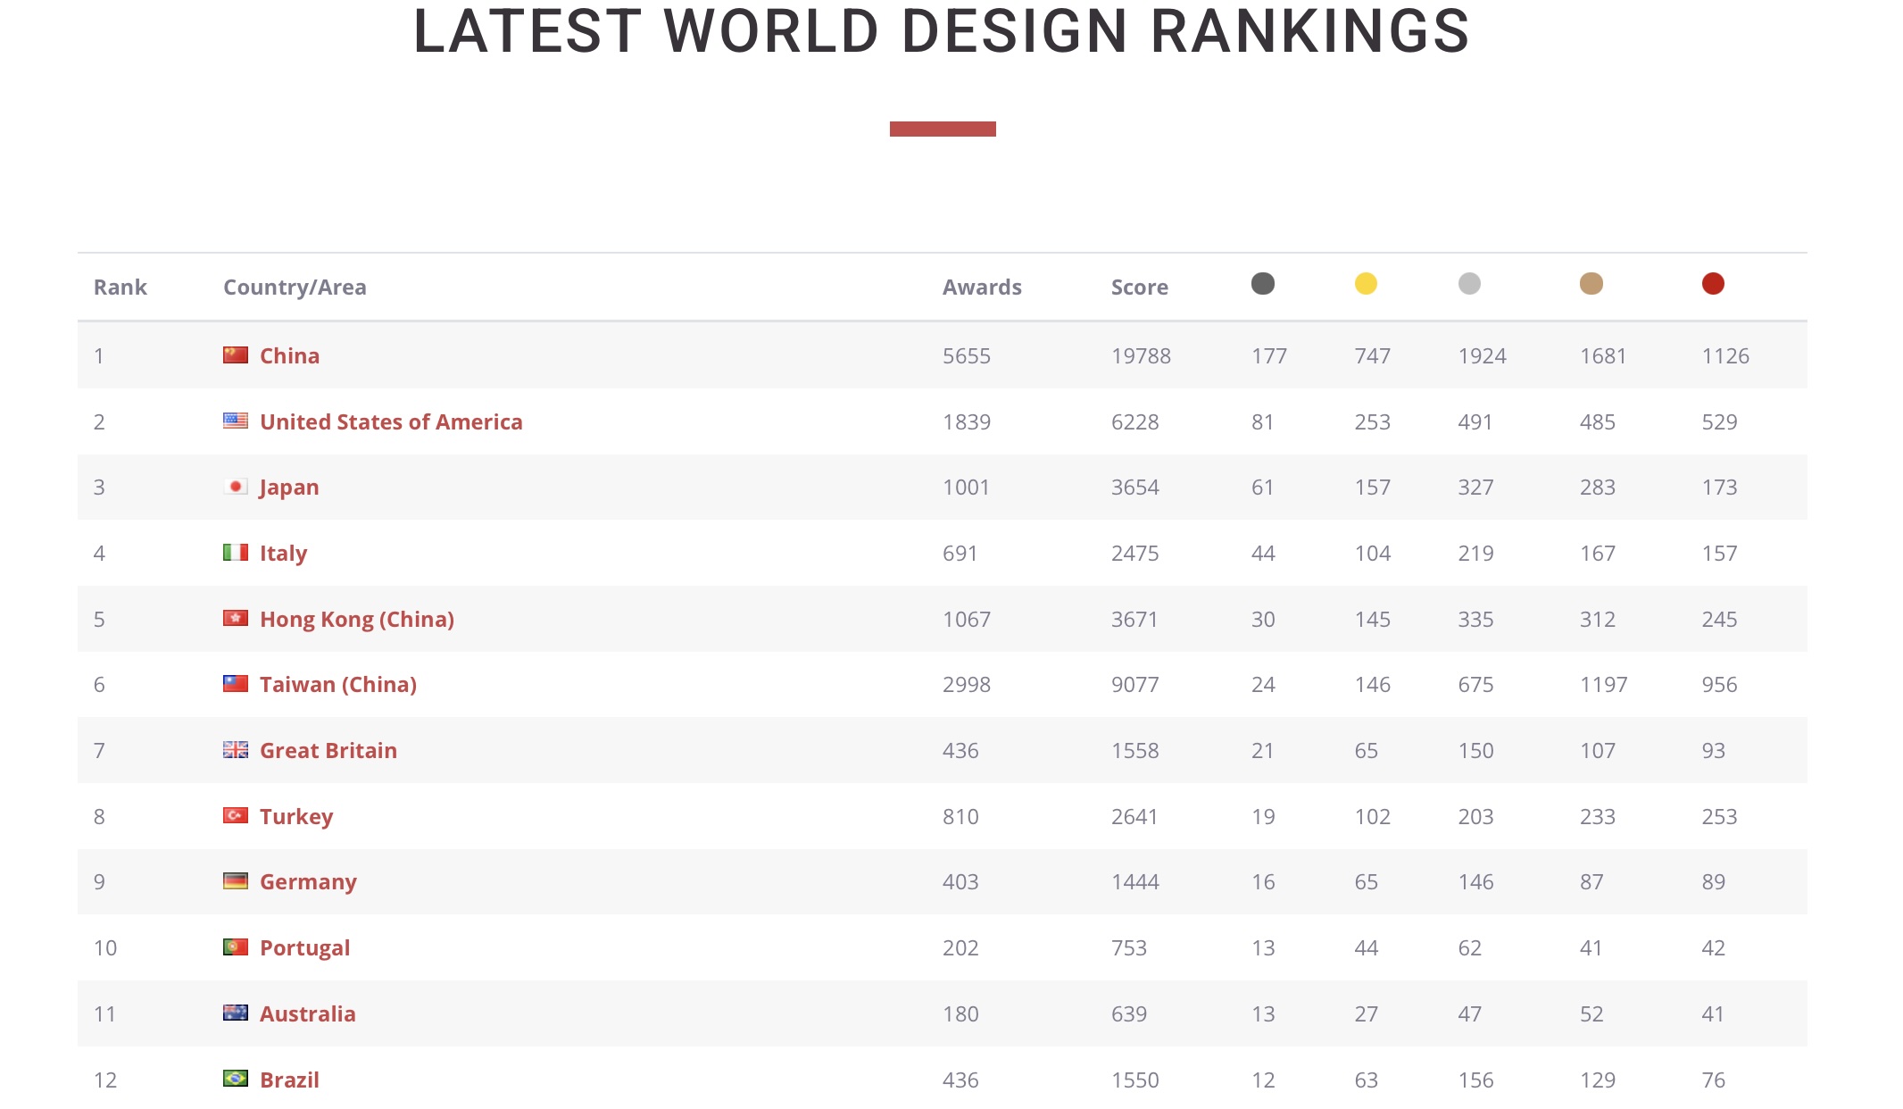Image resolution: width=1903 pixels, height=1109 pixels.
Task: Click the Turkey flag icon
Action: point(236,815)
